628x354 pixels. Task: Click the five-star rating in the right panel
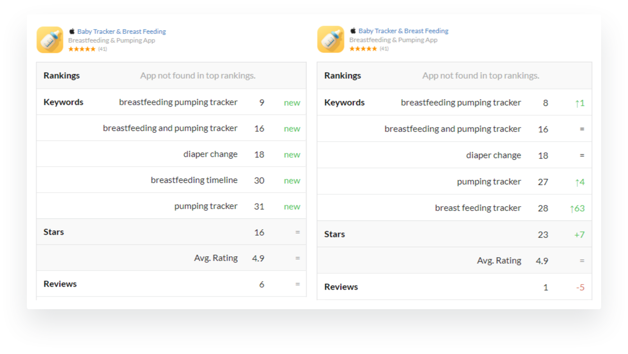pyautogui.click(x=363, y=49)
